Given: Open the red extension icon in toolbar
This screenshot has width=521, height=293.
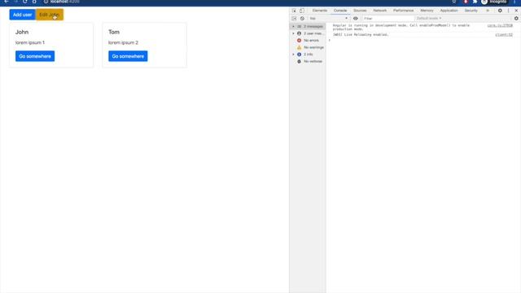Looking at the screenshot, I should coord(466,2).
